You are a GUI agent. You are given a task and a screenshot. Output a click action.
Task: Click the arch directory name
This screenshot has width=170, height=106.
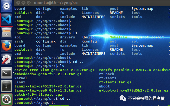(x=19, y=41)
